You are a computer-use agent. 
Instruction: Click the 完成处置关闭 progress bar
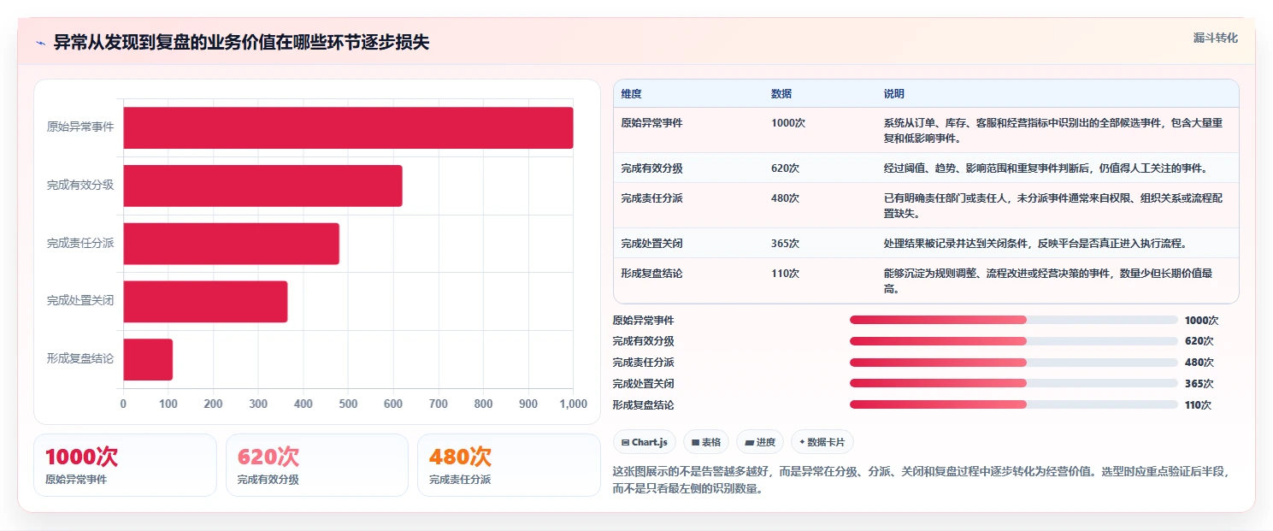(1014, 383)
